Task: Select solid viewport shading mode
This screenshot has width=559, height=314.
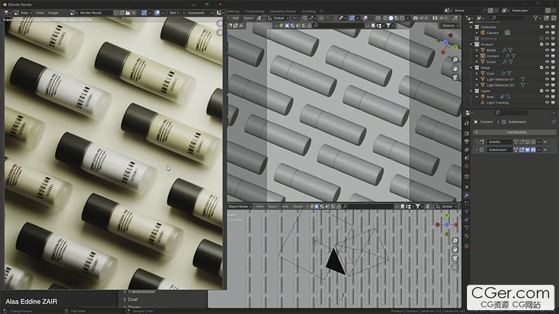Action: [x=391, y=18]
